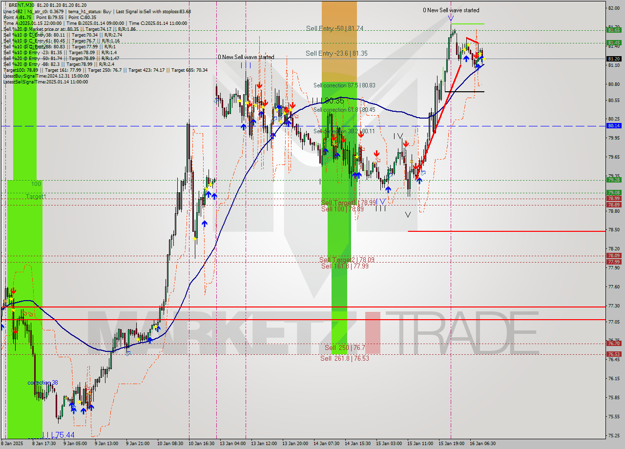Screen dimensions: 625x449
Task: Click the 'Sell 100 | 78.89' label
Action: (x=342, y=209)
